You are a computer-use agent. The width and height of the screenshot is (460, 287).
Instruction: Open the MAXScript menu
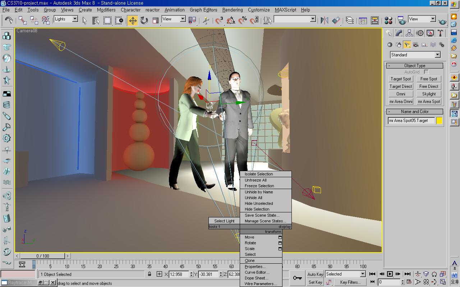[x=286, y=10]
